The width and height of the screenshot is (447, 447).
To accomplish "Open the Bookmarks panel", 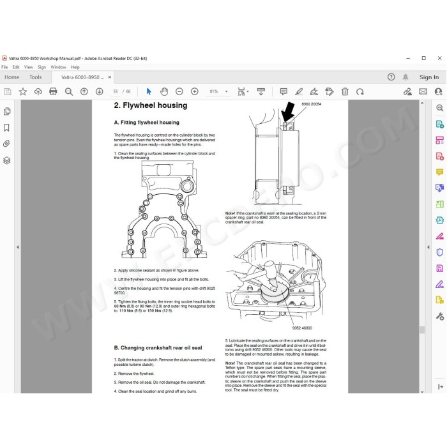I will coord(6,128).
